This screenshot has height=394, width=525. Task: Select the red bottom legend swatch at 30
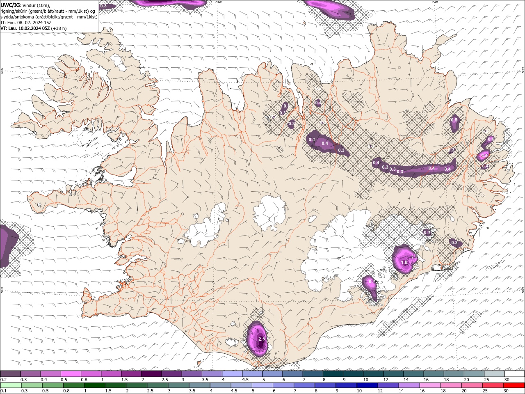(x=514, y=385)
